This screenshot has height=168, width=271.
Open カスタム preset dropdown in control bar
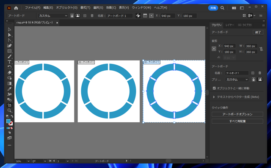(53, 16)
